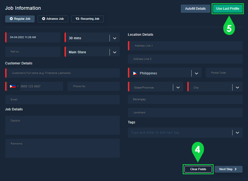Click the Job Details heading
Viewport: 248px width, 181px height.
point(14,109)
